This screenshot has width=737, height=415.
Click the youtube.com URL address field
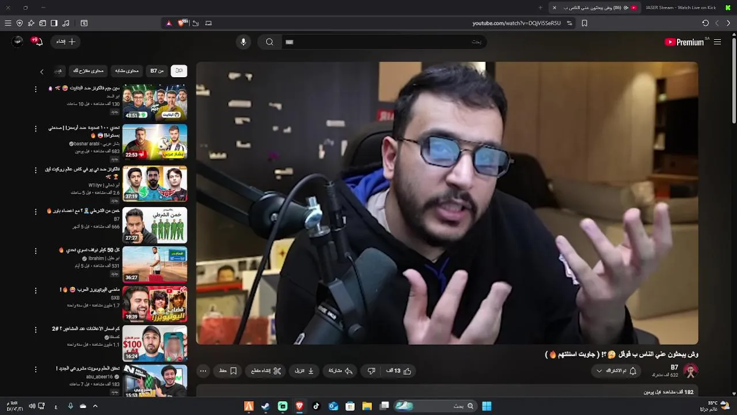click(516, 23)
